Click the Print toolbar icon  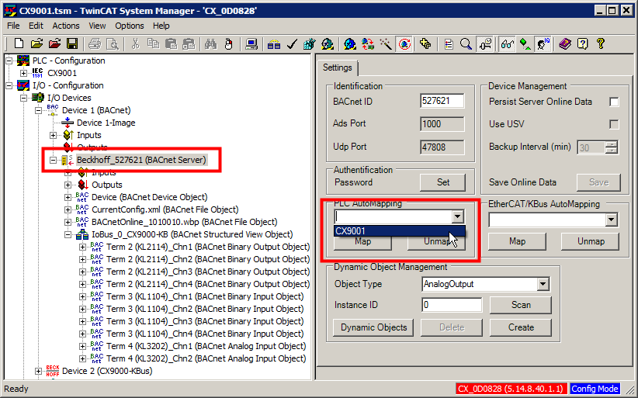tap(95, 43)
